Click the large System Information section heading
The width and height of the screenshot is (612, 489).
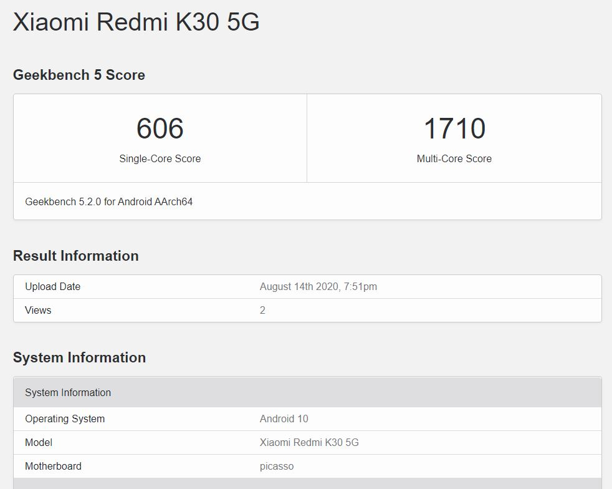(x=79, y=357)
